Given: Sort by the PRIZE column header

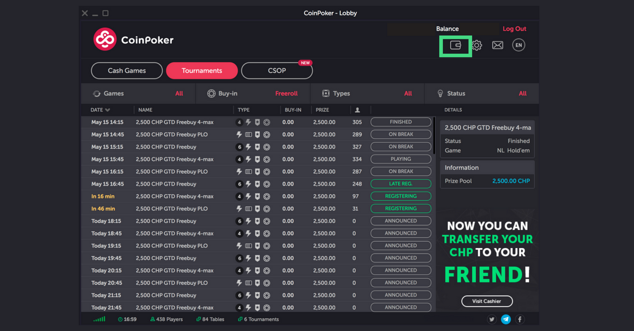Looking at the screenshot, I should (322, 110).
